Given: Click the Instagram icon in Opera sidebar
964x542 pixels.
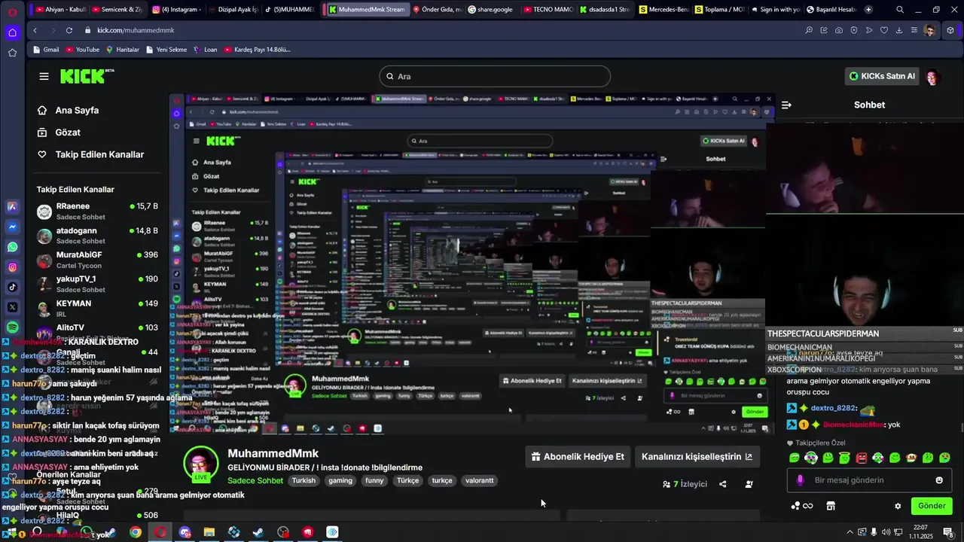Looking at the screenshot, I should pos(13,267).
